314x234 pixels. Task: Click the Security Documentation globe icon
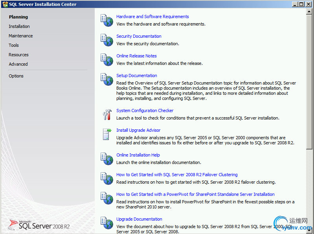[x=107, y=40]
